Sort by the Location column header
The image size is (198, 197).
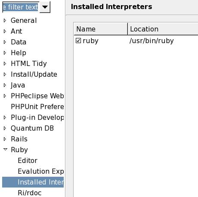(x=163, y=29)
